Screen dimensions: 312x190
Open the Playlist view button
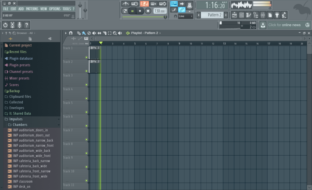(234, 15)
